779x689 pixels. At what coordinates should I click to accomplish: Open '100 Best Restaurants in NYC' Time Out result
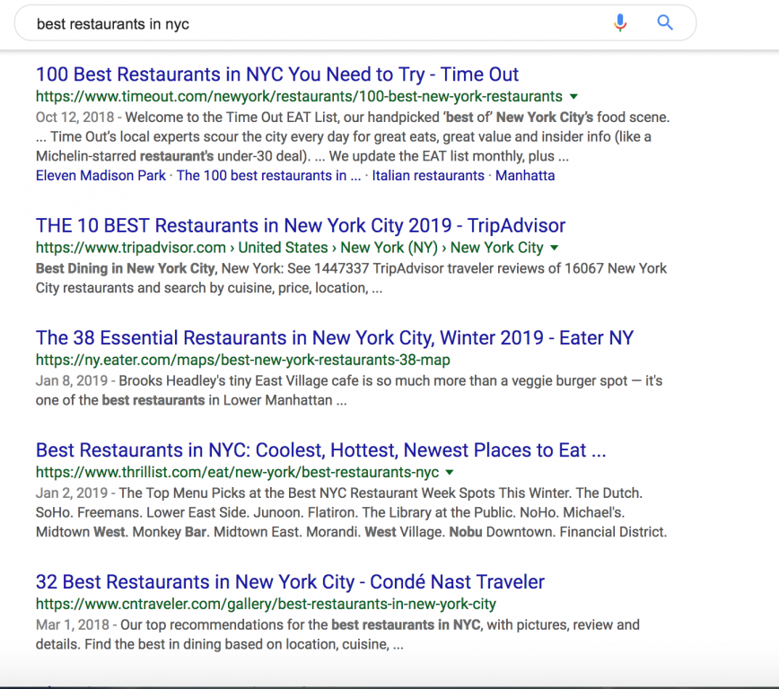coord(277,74)
